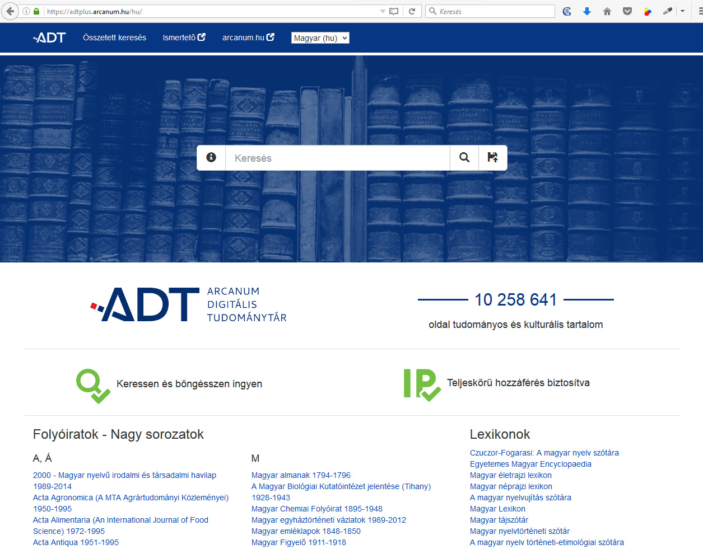
Task: Open the blue G extension icon
Action: (567, 11)
